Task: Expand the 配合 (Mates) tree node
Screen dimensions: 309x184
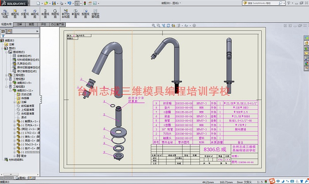Action: click(x=14, y=156)
